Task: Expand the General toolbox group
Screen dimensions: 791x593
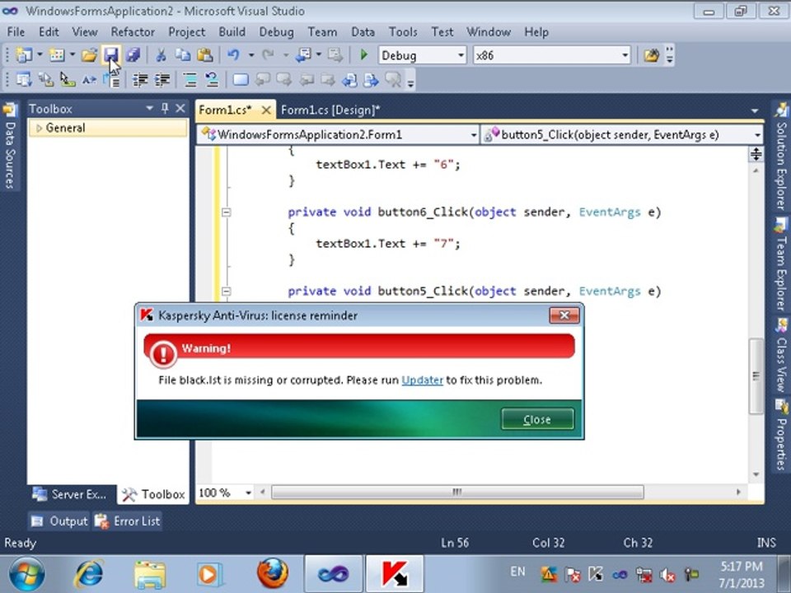Action: [x=39, y=128]
